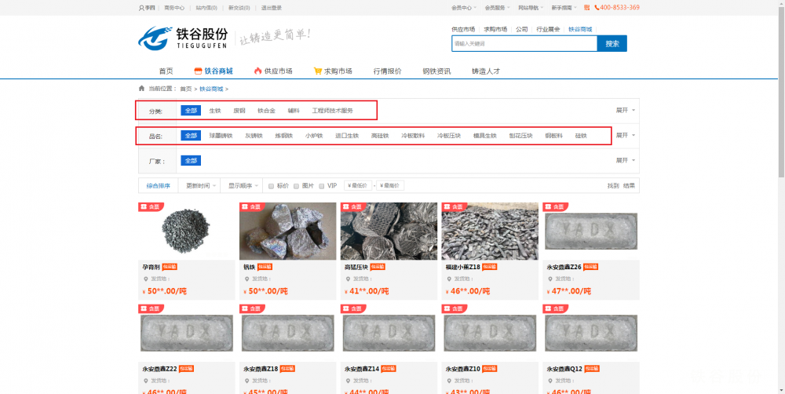Tick the VIP checkbox
Screen dimensions: 785x394
[322, 186]
